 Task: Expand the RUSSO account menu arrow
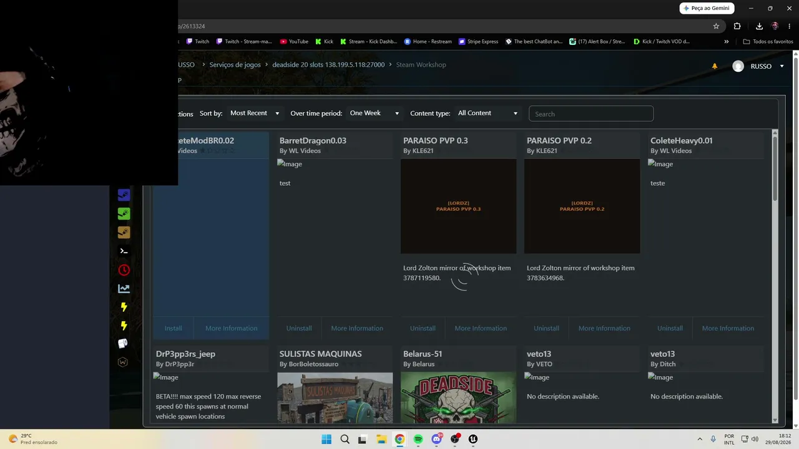point(782,66)
